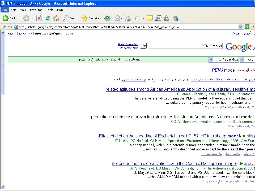Open the زمان time filter dropdown

pos(248,60)
